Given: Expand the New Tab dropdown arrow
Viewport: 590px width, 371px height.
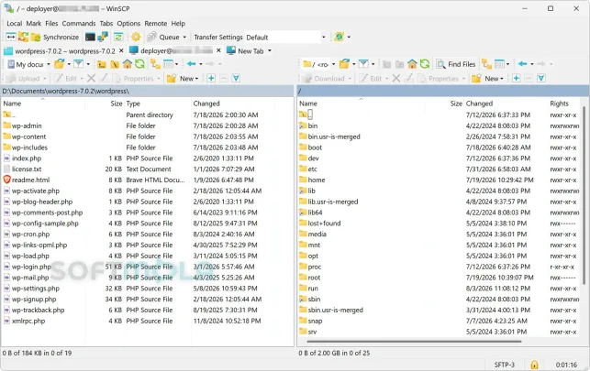Looking at the screenshot, I should click(x=270, y=50).
